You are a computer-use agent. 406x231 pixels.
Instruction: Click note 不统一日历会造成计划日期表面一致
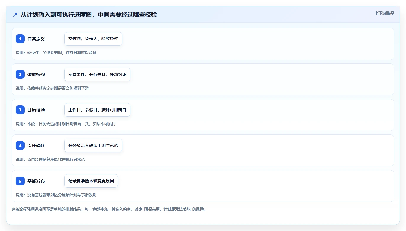(x=66, y=124)
